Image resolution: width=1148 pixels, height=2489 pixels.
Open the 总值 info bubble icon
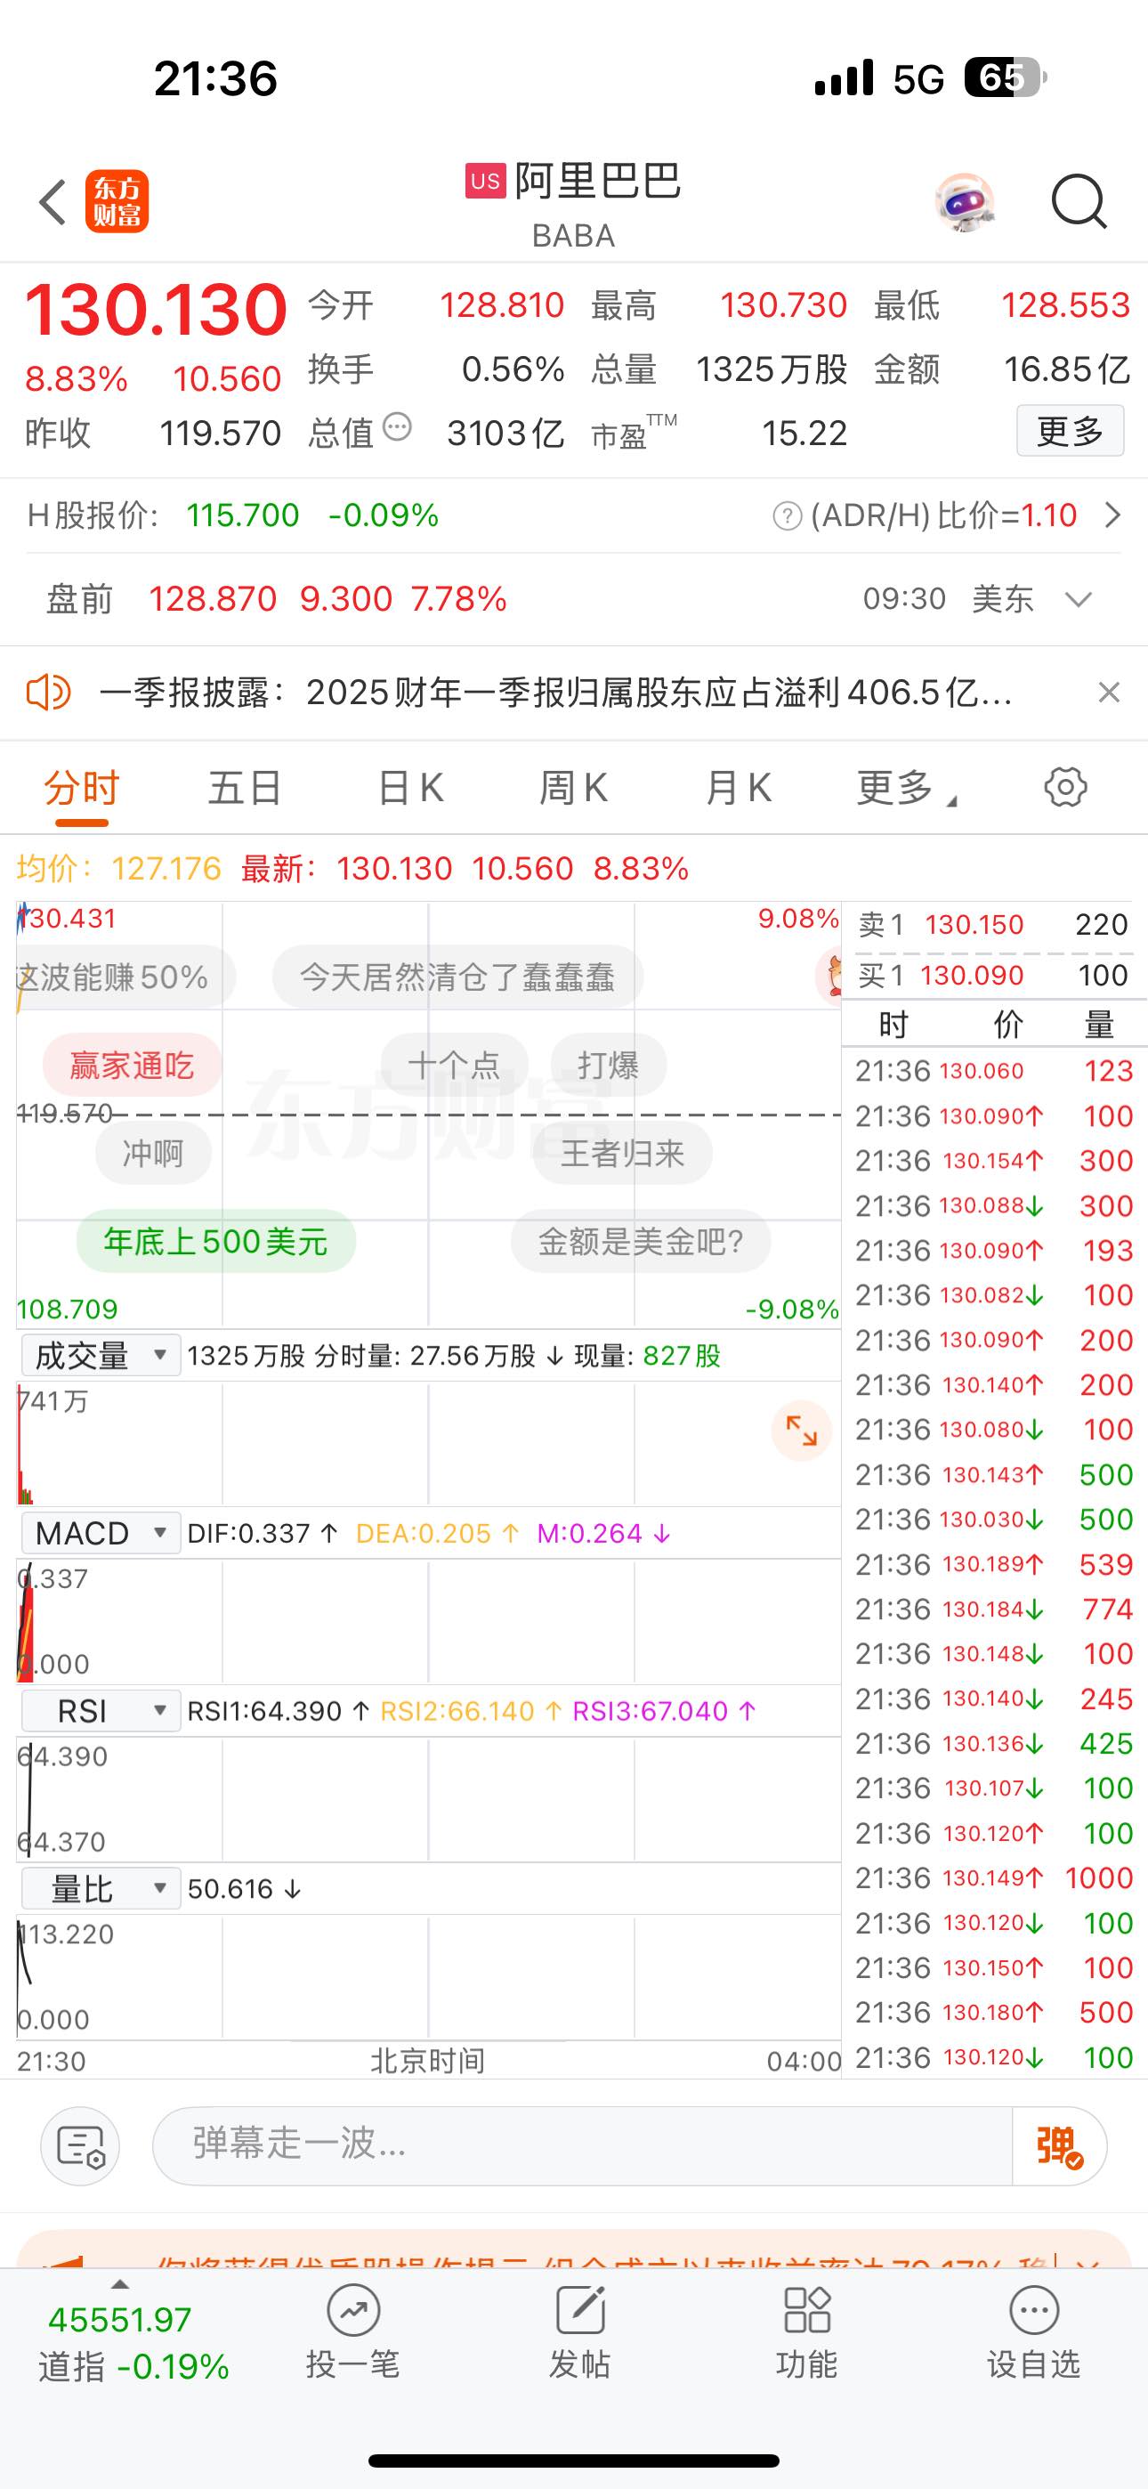coord(397,426)
